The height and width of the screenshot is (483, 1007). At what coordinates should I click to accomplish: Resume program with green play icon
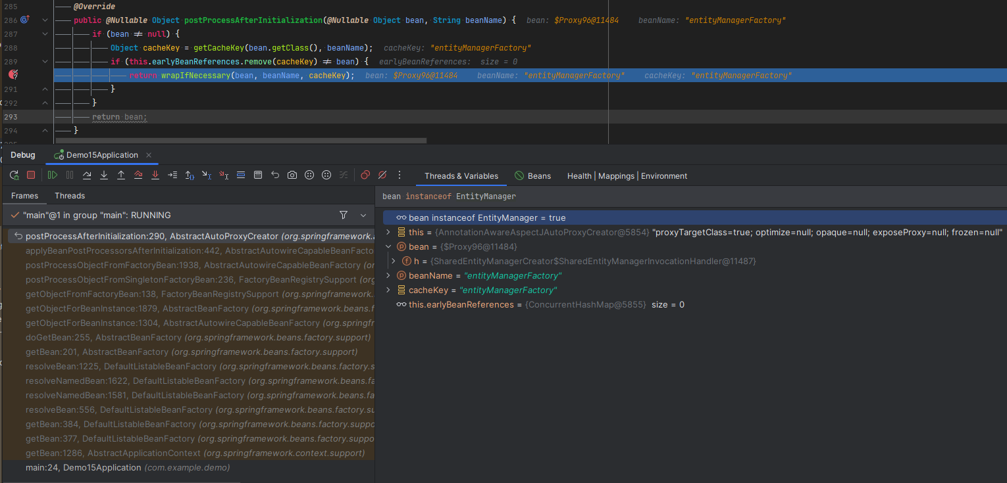[x=53, y=175]
